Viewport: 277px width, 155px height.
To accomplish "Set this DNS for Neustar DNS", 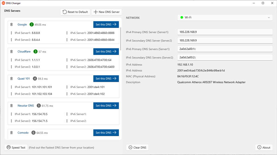I will [x=106, y=105].
